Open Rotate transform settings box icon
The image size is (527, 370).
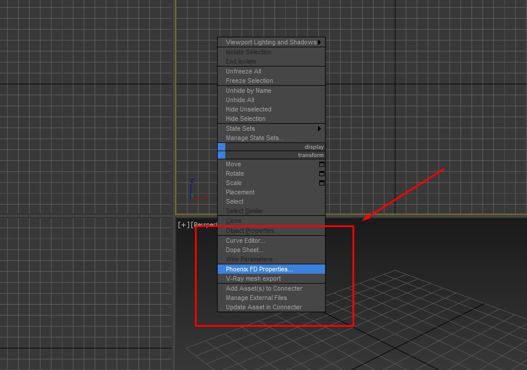pos(322,174)
